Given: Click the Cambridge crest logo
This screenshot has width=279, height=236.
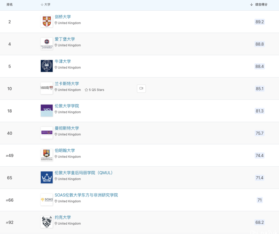Looking at the screenshot, I should [x=47, y=21].
